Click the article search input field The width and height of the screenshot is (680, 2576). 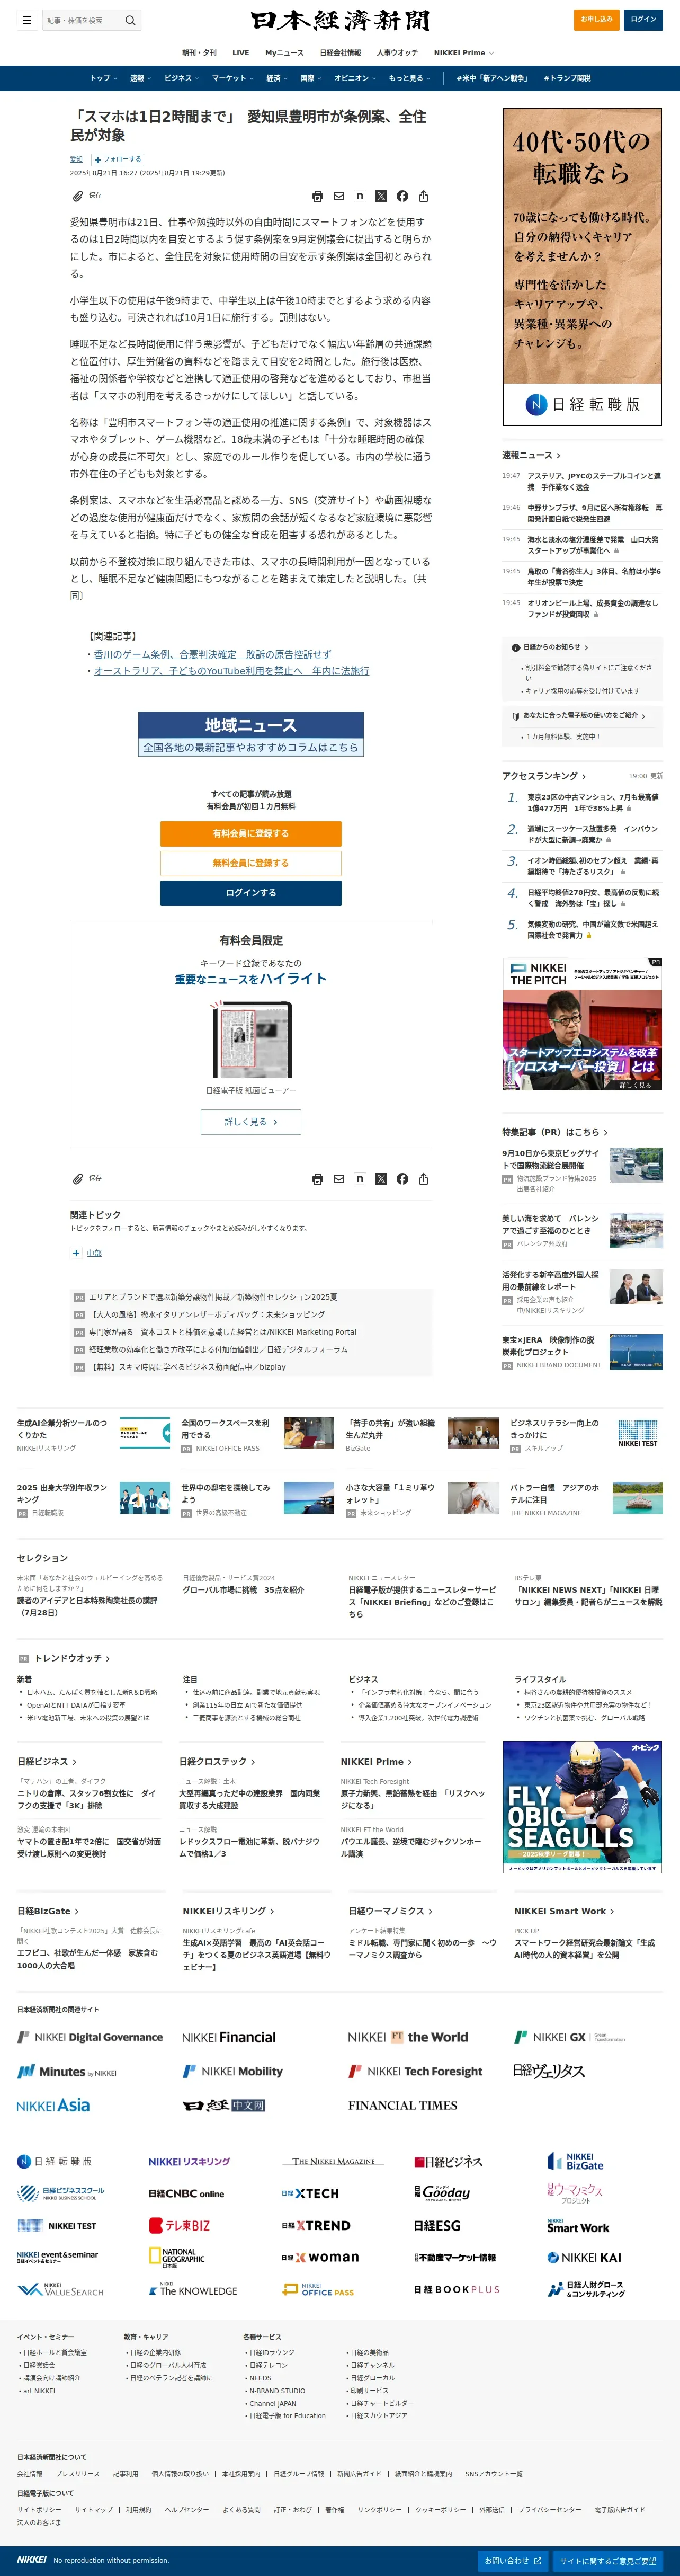[x=82, y=20]
